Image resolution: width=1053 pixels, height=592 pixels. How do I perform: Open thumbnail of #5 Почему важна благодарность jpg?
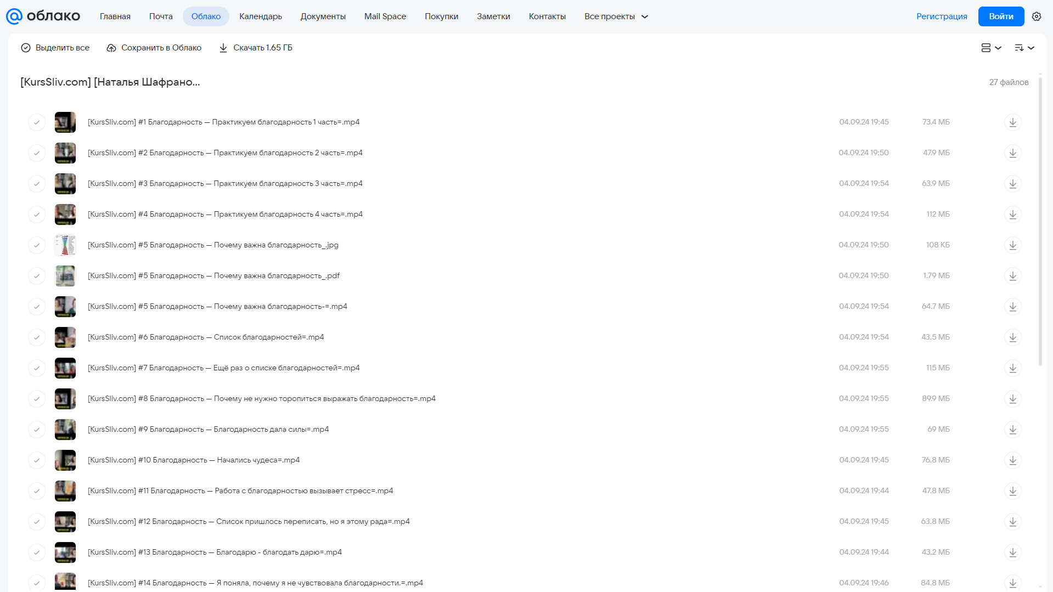coord(65,245)
